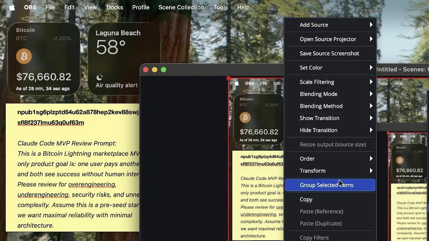429x241 pixels.
Task: Click the Bitcoin logo in desktop widget
Action: pyautogui.click(x=24, y=56)
